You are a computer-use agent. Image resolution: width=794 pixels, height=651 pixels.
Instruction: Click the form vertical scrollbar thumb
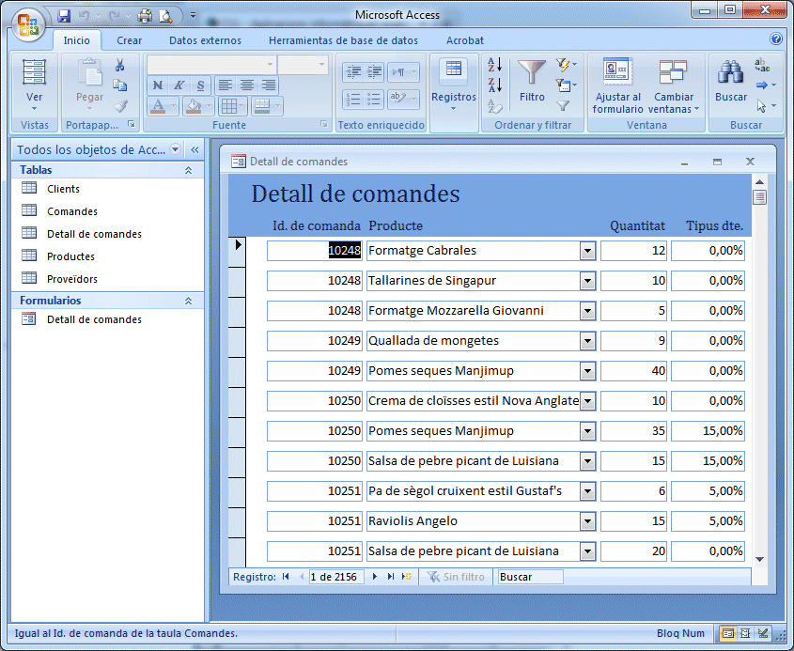[759, 196]
